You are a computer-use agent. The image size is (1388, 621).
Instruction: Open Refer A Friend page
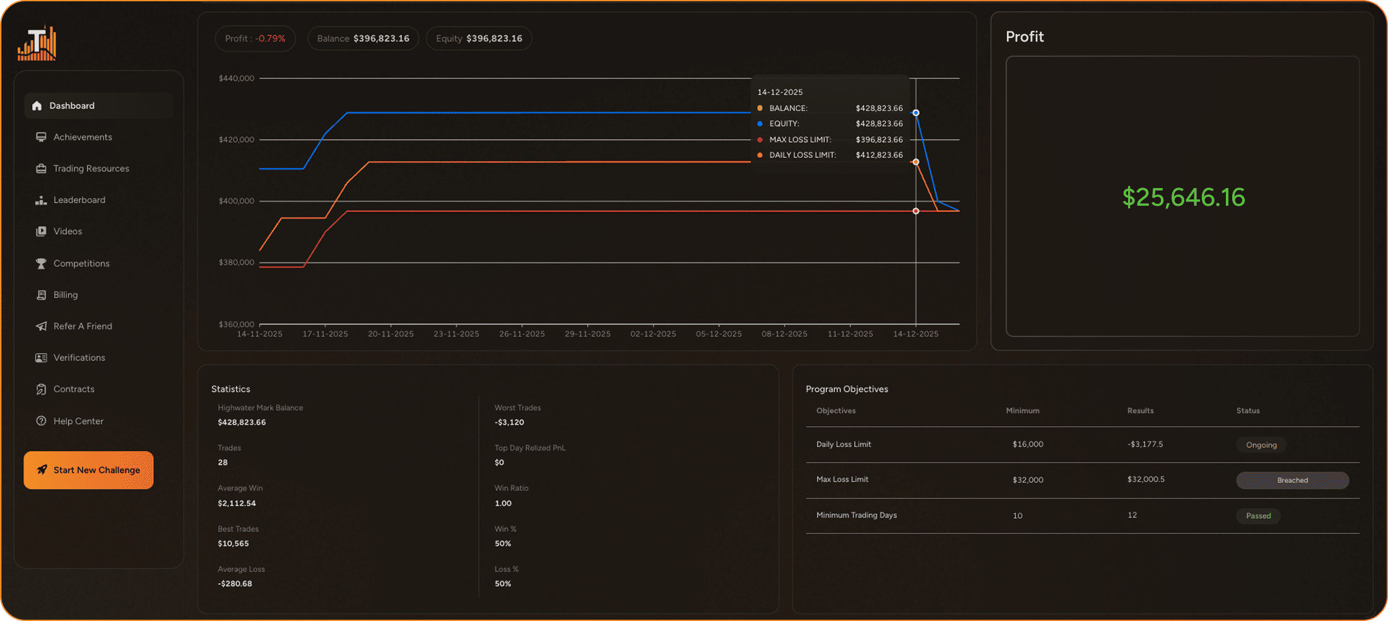coord(83,326)
